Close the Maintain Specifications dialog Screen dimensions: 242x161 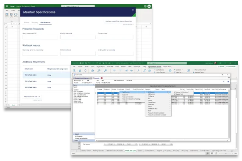[133, 10]
